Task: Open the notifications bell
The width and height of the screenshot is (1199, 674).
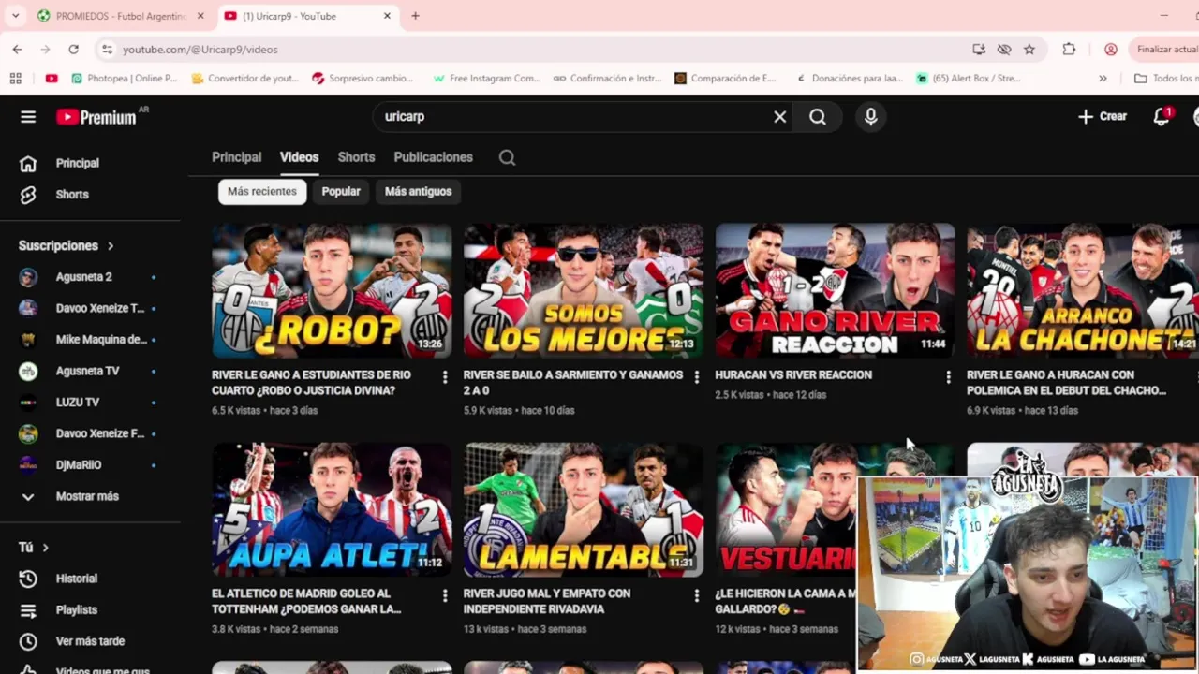Action: 1162,116
